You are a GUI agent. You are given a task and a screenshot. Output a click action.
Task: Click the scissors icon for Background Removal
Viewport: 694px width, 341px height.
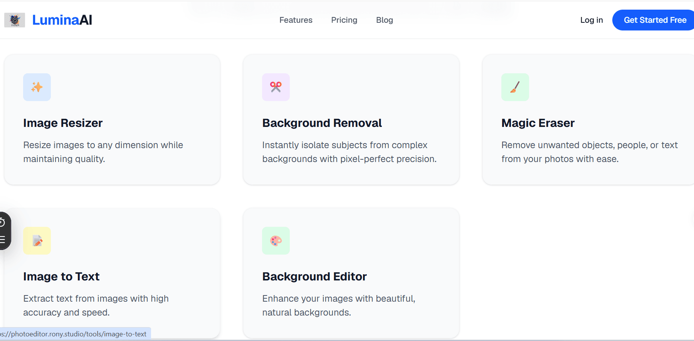(x=276, y=87)
